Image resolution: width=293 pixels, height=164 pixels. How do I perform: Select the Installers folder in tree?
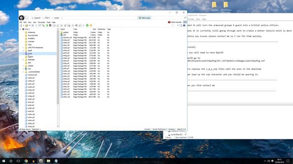[x=31, y=38]
